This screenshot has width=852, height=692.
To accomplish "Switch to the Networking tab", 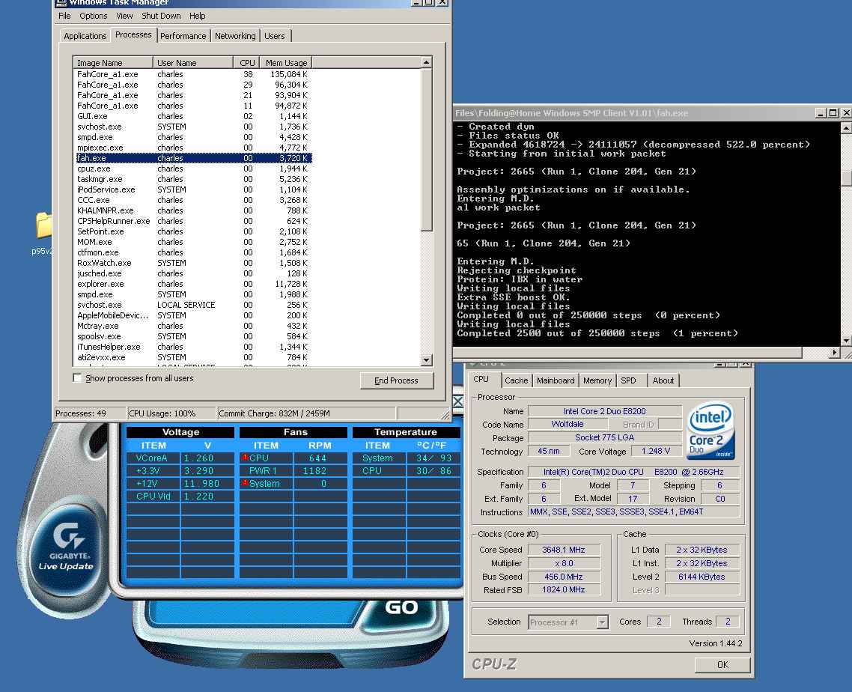I will [x=235, y=36].
